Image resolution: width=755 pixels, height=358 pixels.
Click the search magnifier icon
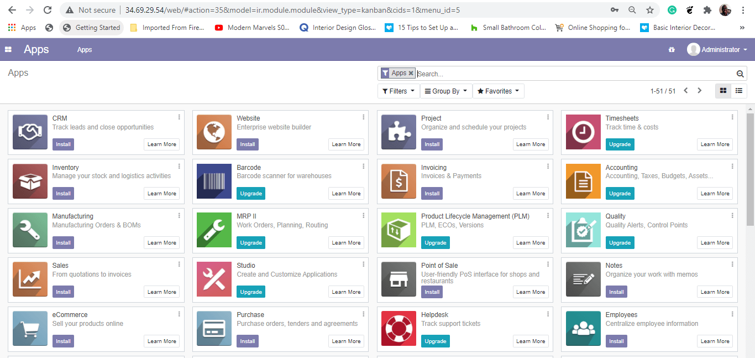(740, 74)
